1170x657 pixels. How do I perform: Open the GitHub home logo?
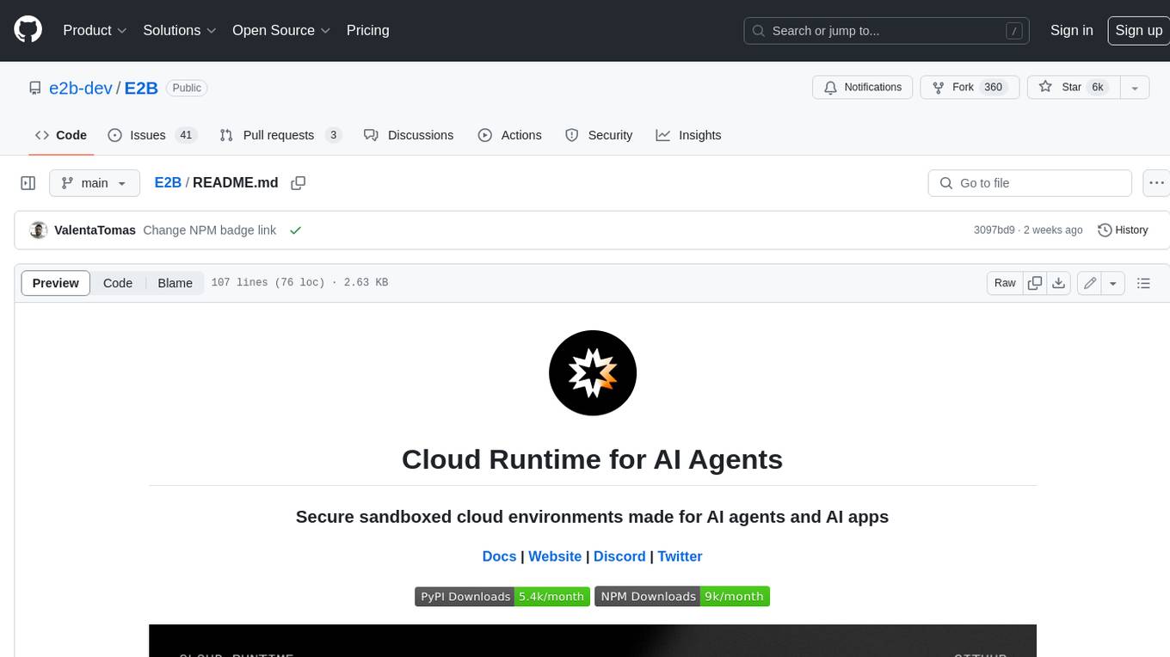pyautogui.click(x=28, y=30)
